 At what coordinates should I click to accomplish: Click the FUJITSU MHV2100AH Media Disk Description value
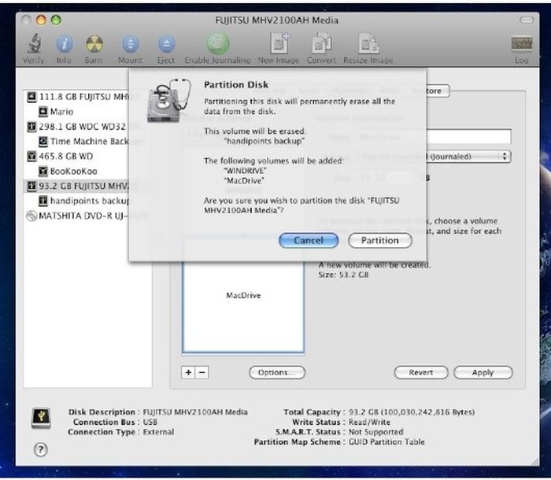tap(195, 412)
